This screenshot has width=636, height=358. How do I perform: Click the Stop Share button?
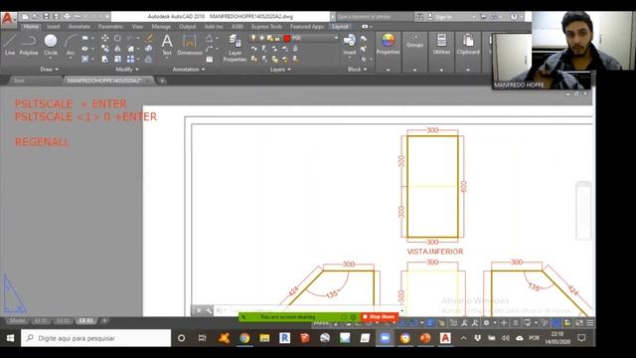tap(380, 316)
